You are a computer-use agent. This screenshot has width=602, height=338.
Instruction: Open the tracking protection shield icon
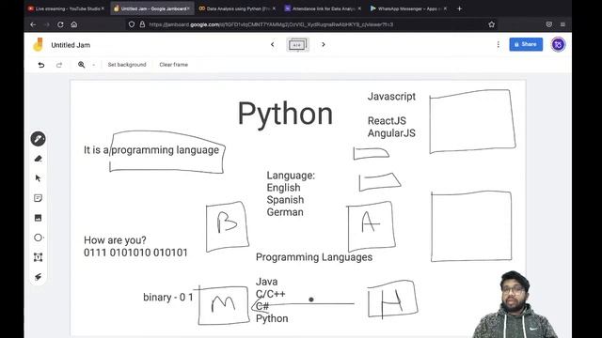tap(132, 24)
